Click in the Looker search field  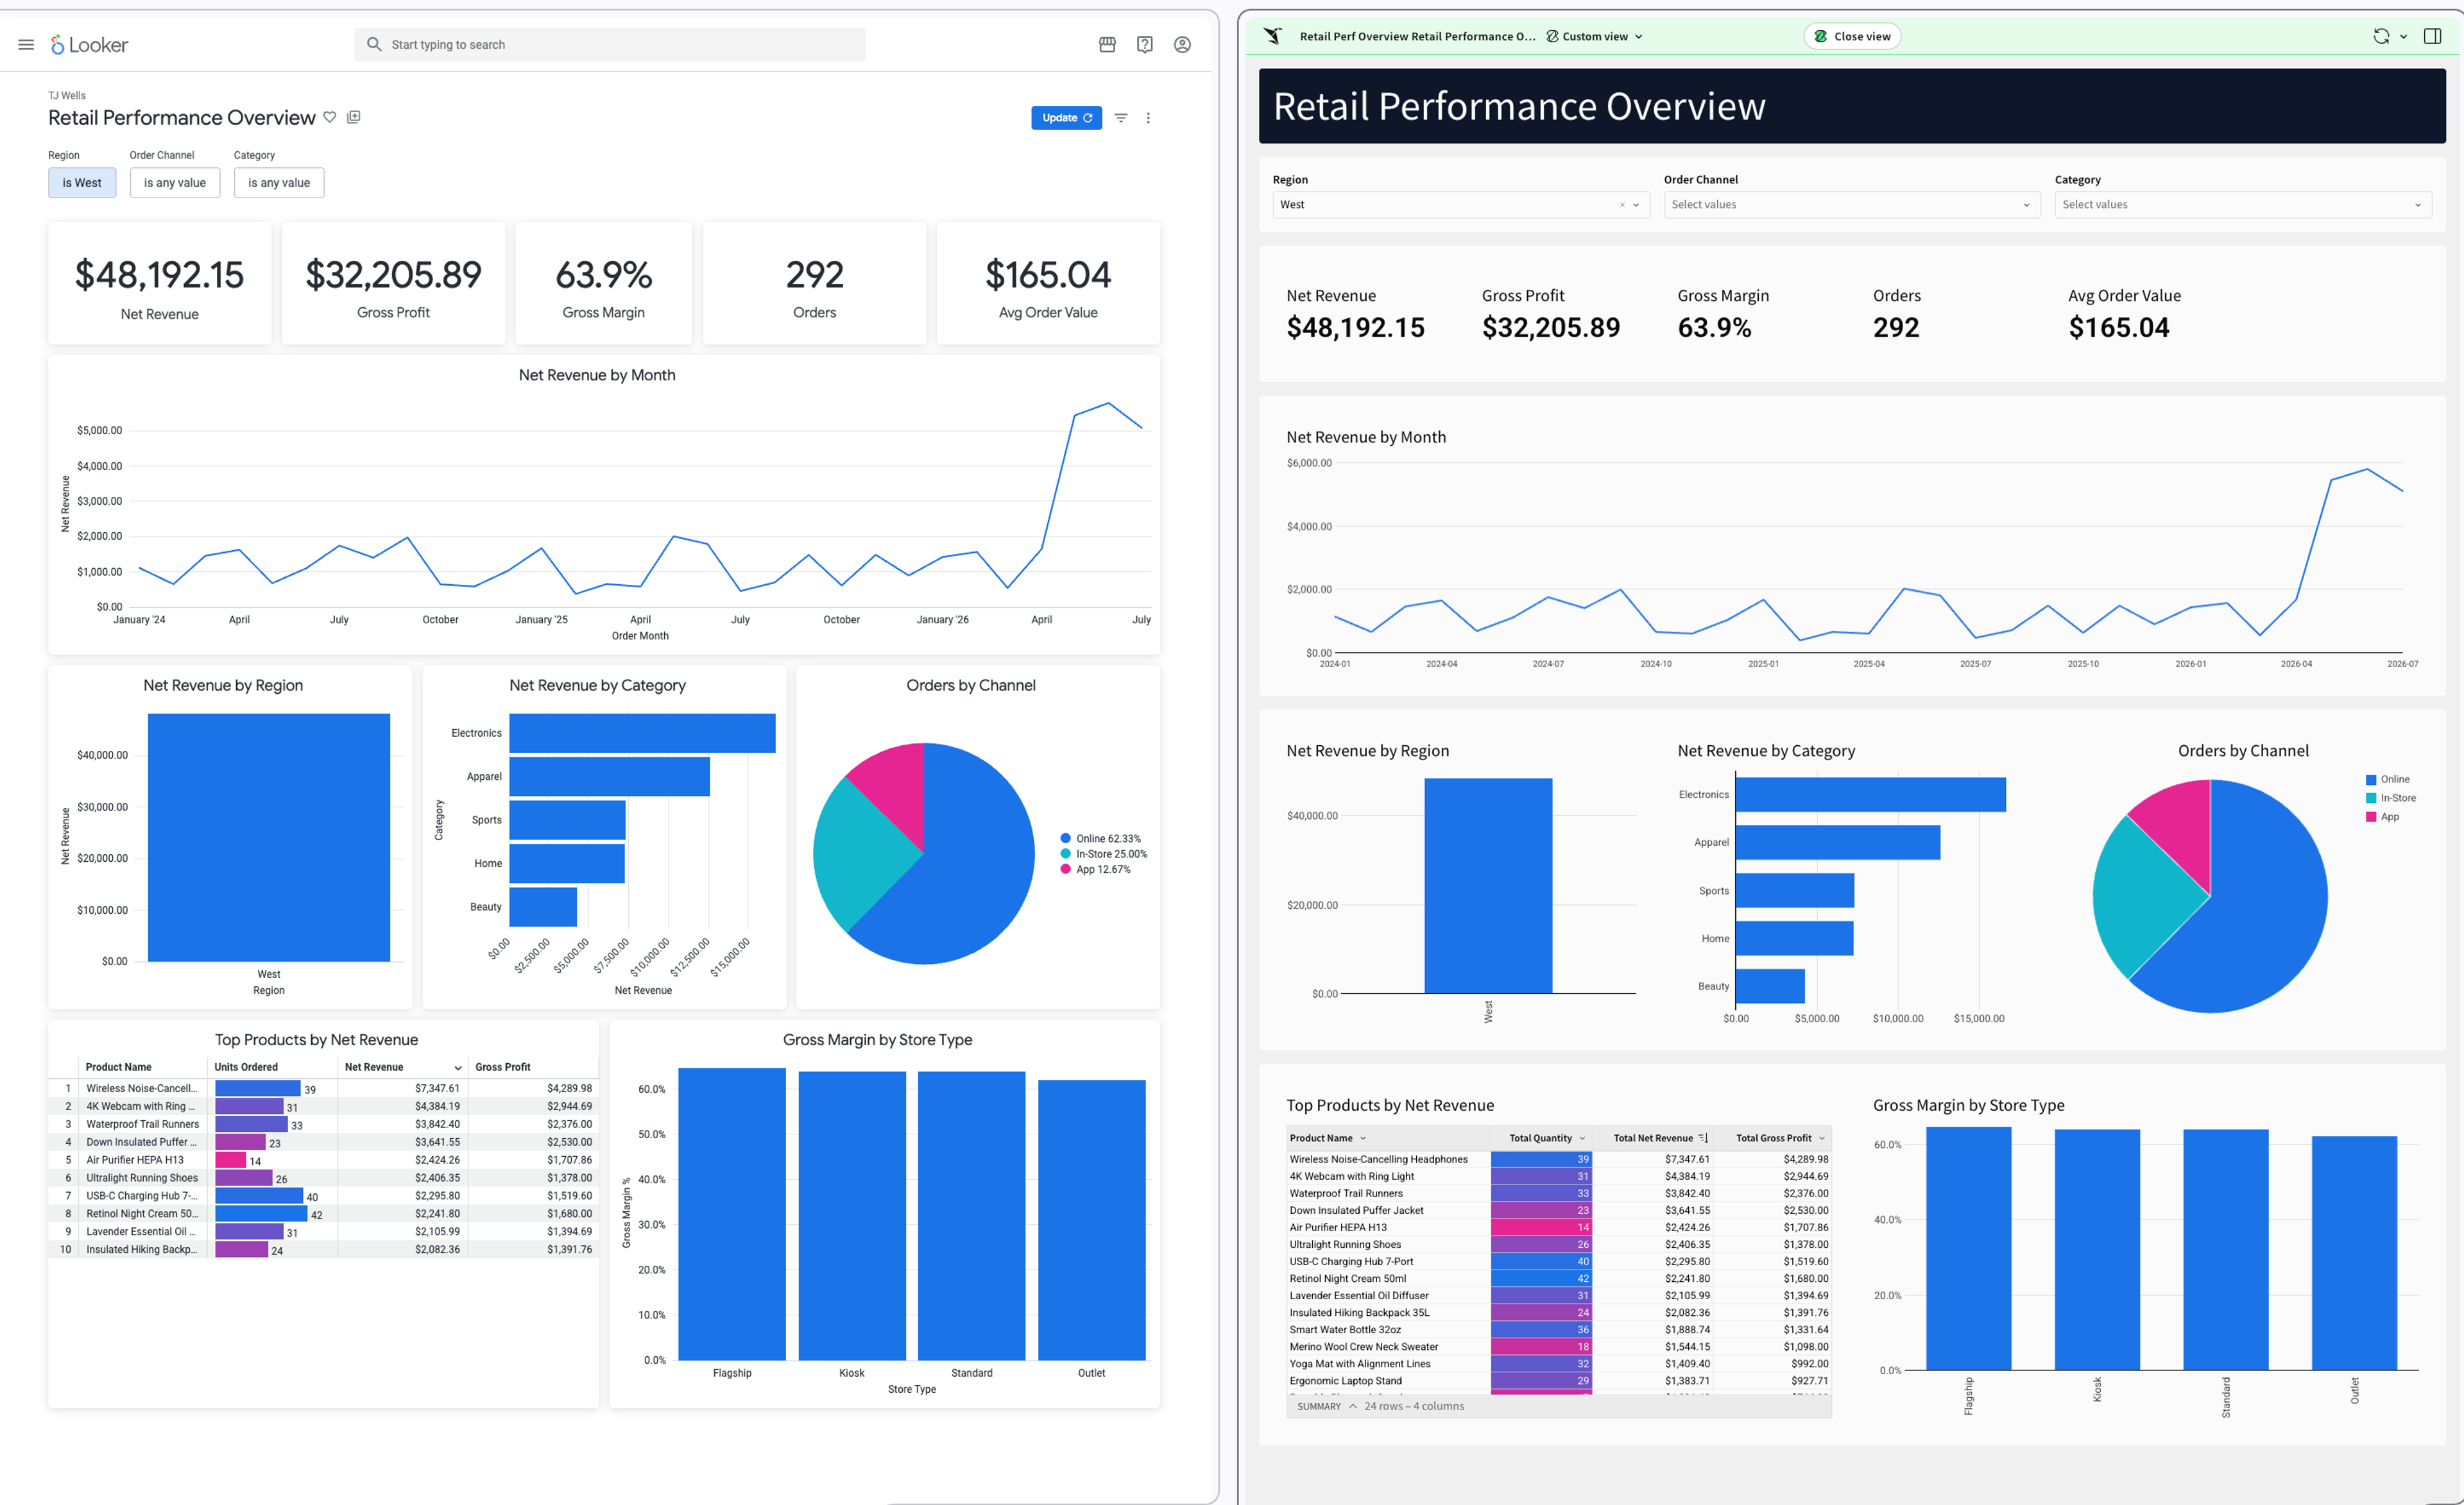coord(610,44)
